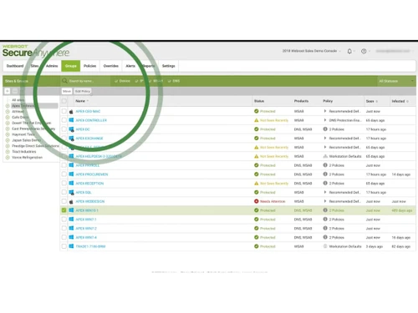Click policy info icon in APEX-DC row
Viewport: 418px width, 313px height.
pos(325,129)
